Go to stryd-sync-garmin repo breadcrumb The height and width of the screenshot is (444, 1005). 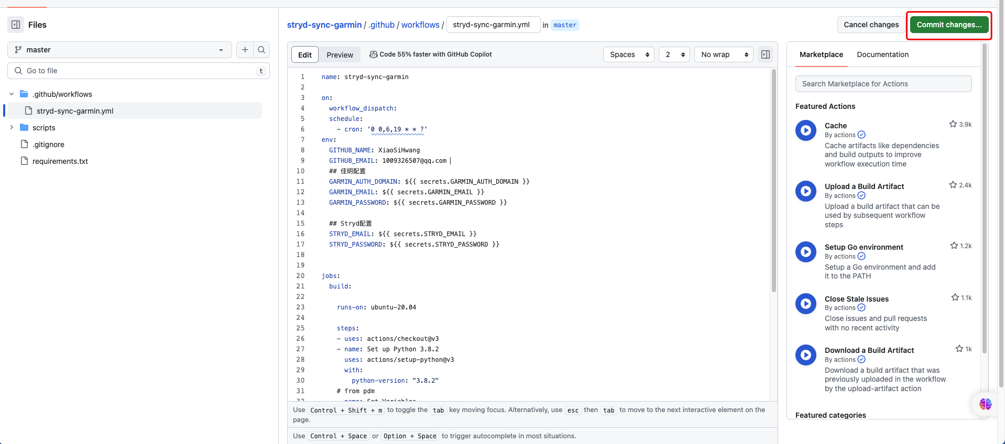(324, 25)
